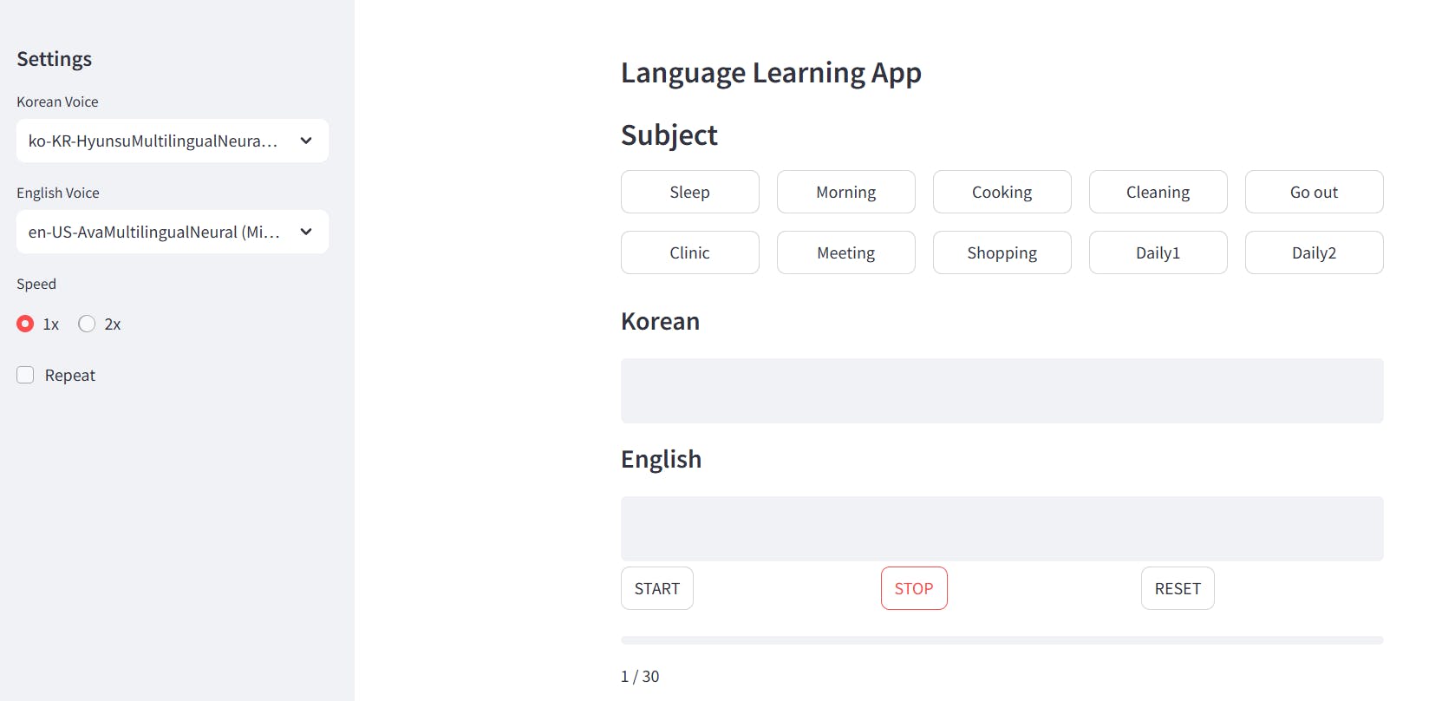Click the Speed label

click(36, 284)
